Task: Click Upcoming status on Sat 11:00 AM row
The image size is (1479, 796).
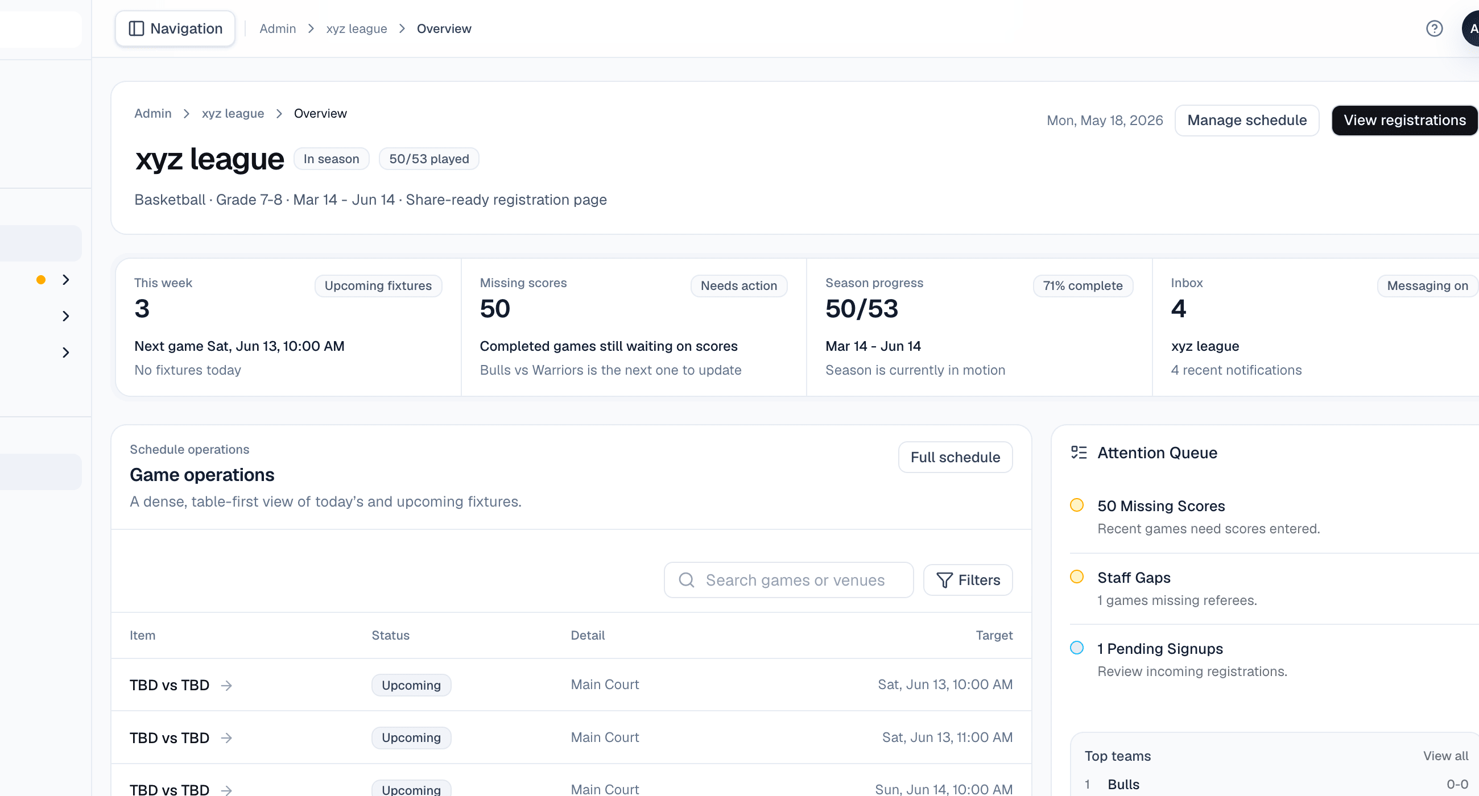Action: tap(411, 738)
